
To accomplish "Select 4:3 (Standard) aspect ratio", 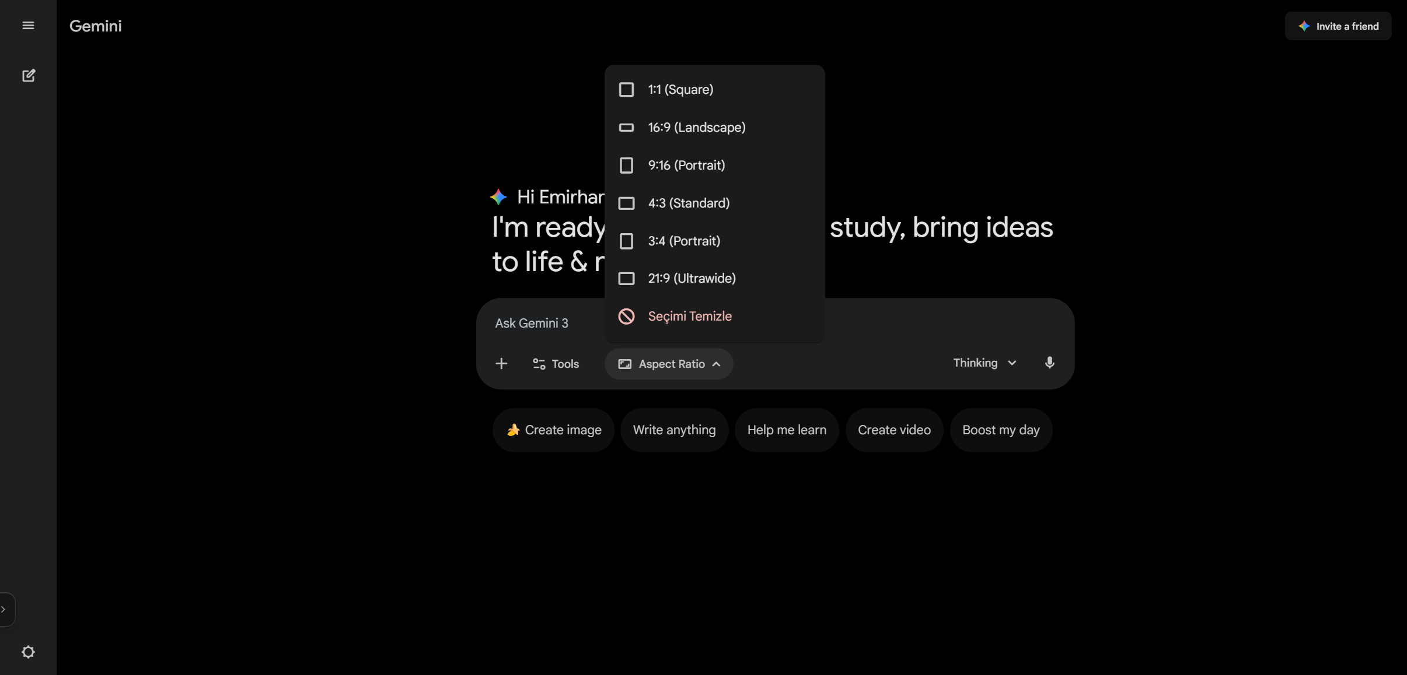I will point(688,203).
